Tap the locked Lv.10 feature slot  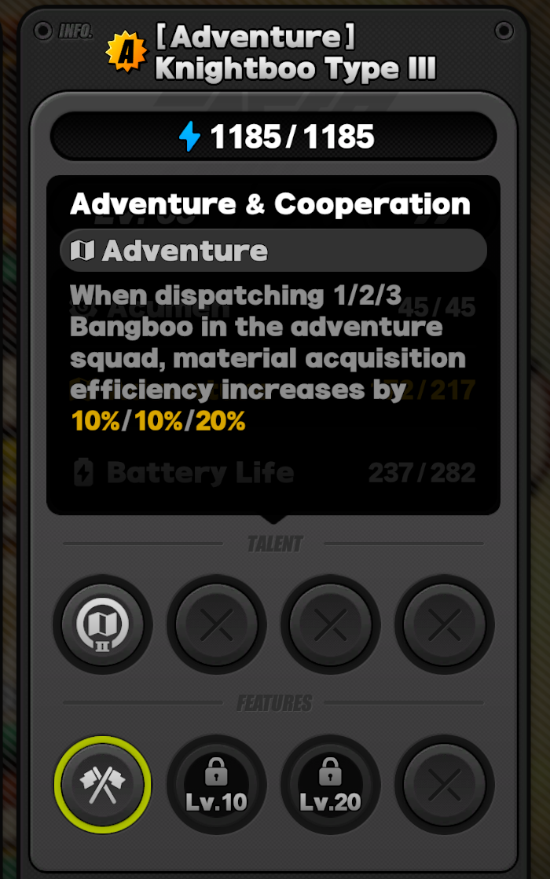[x=216, y=784]
